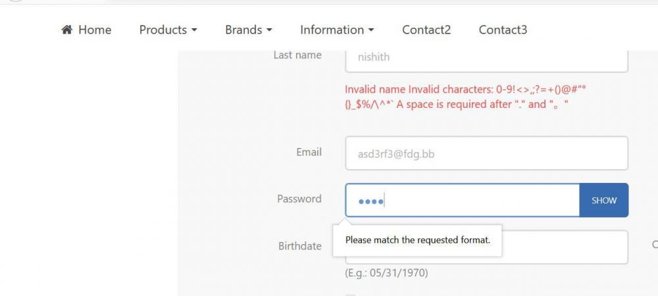Click the red invalid name error message
Image resolution: width=658 pixels, height=296 pixels.
(457, 96)
